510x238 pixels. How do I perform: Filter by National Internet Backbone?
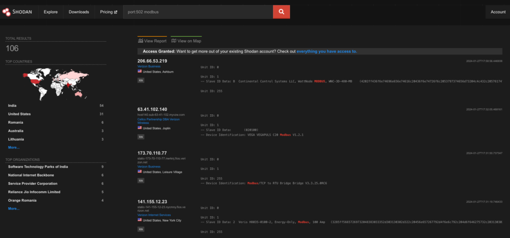(x=31, y=175)
